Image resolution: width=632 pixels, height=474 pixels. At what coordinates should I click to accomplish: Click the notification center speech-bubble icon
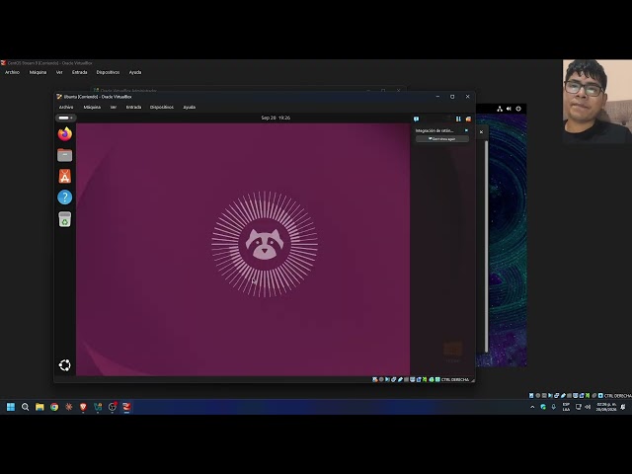(x=417, y=118)
